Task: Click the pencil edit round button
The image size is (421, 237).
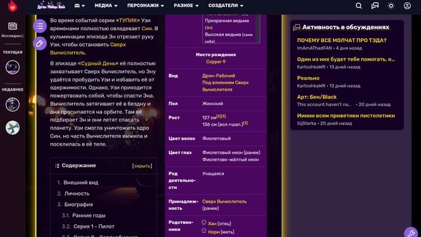Action: click(39, 43)
